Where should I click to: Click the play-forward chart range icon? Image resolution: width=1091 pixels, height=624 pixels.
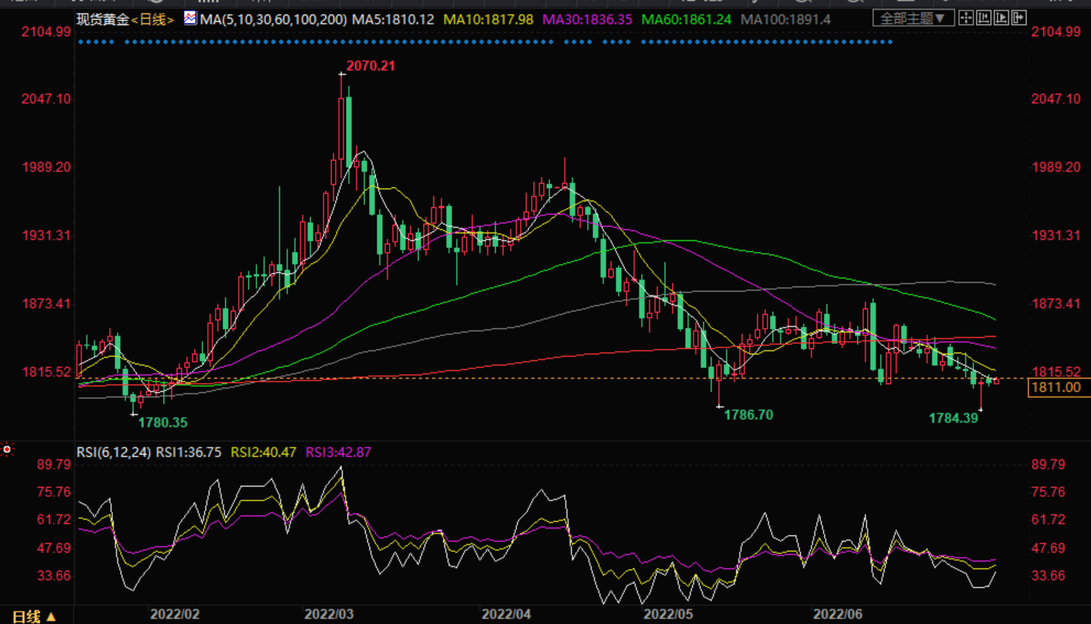[x=1001, y=18]
